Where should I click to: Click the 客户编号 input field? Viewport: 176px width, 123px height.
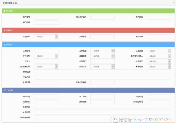tap(46, 17)
